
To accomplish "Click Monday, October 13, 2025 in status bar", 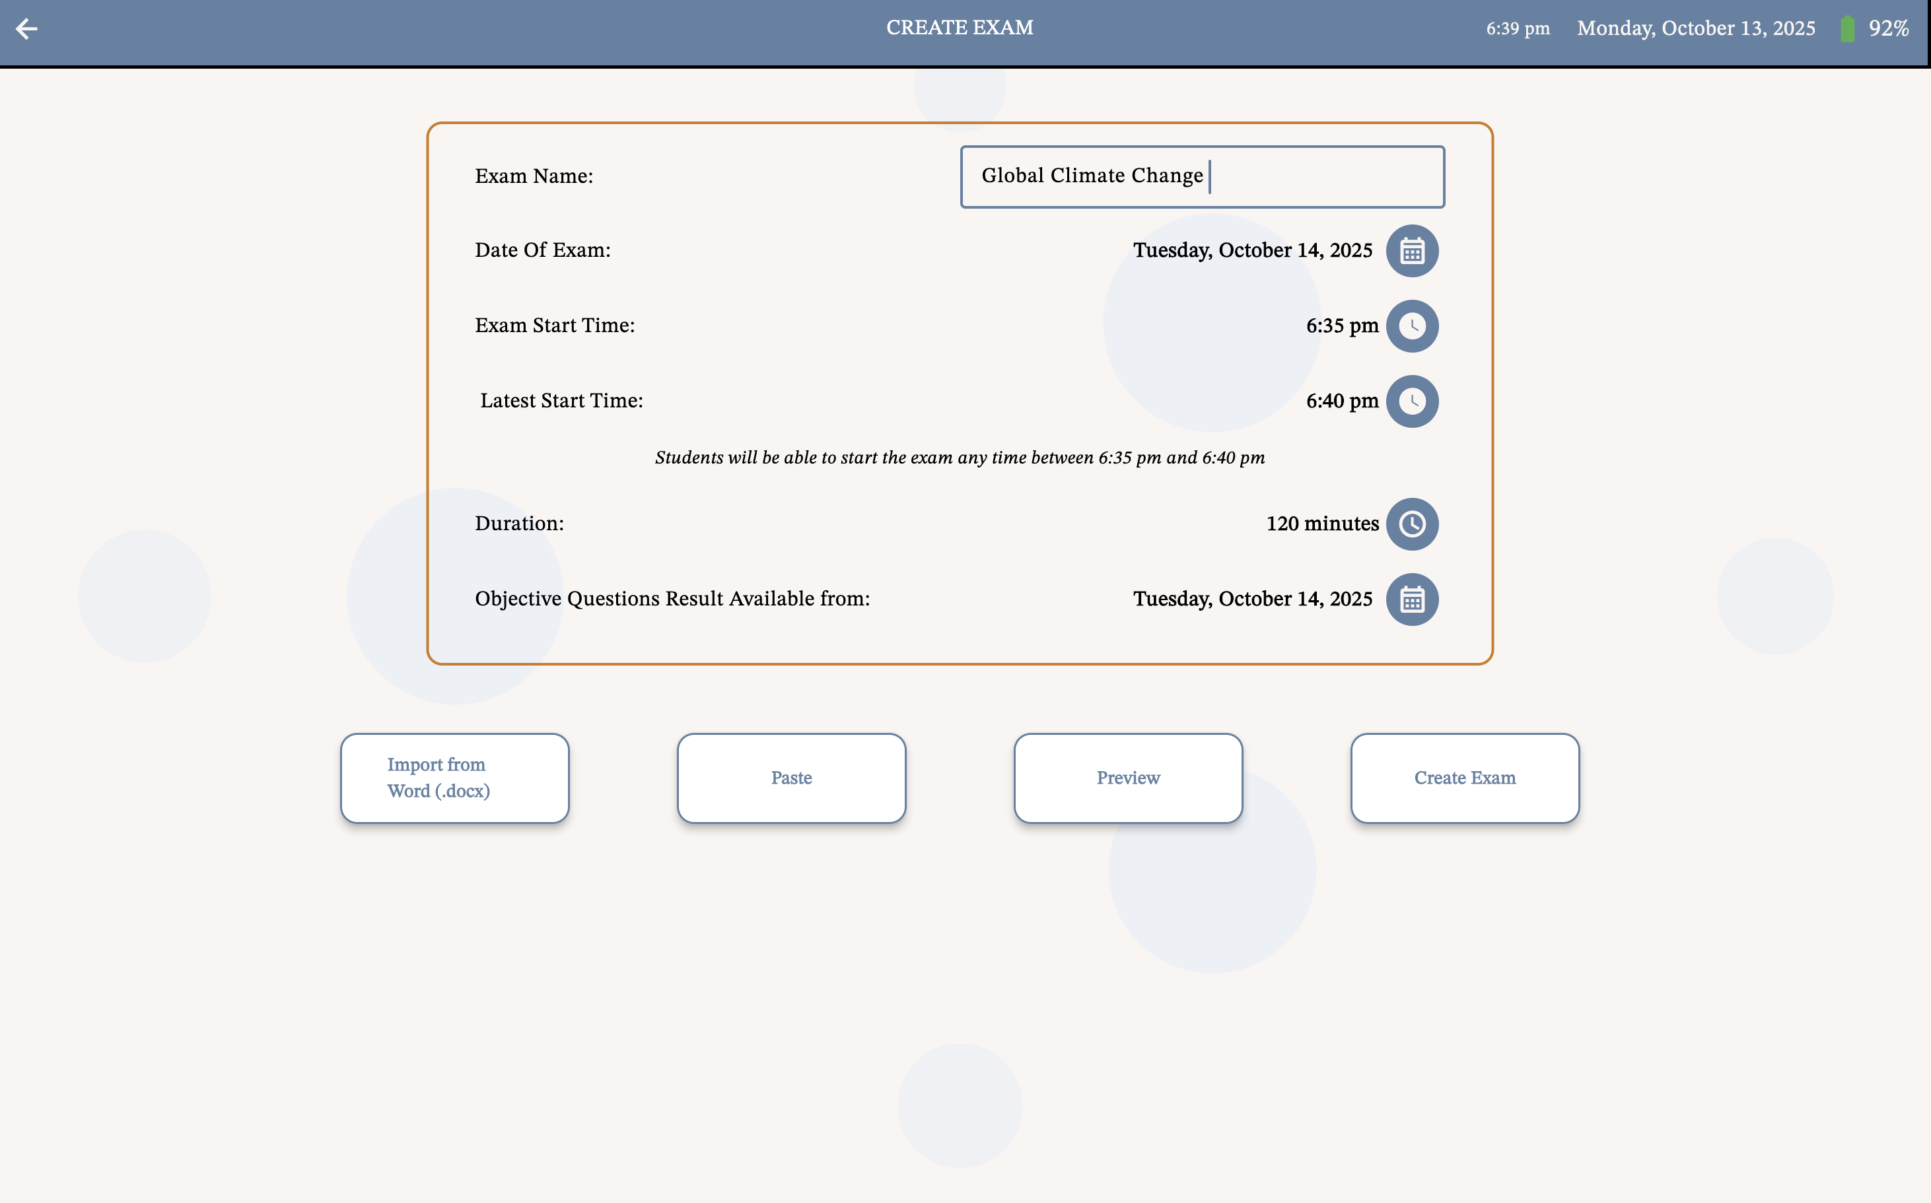I will (x=1697, y=28).
